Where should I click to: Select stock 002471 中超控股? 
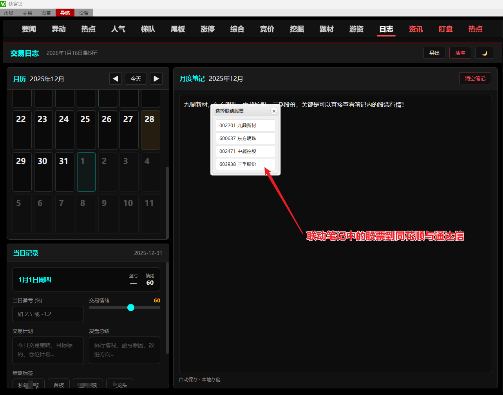[x=246, y=151]
